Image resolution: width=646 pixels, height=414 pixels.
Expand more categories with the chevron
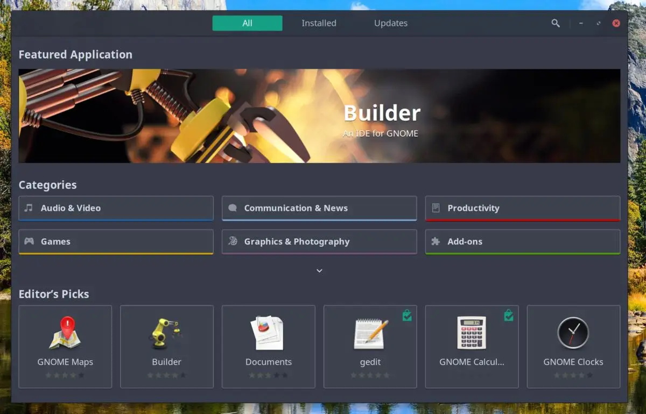click(x=319, y=270)
